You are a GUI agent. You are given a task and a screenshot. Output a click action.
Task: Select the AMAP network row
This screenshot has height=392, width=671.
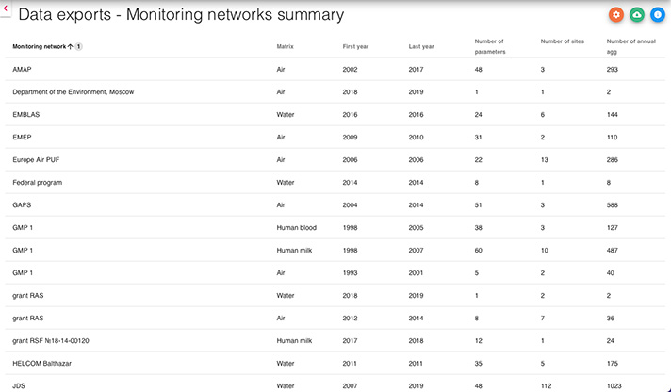(335, 70)
